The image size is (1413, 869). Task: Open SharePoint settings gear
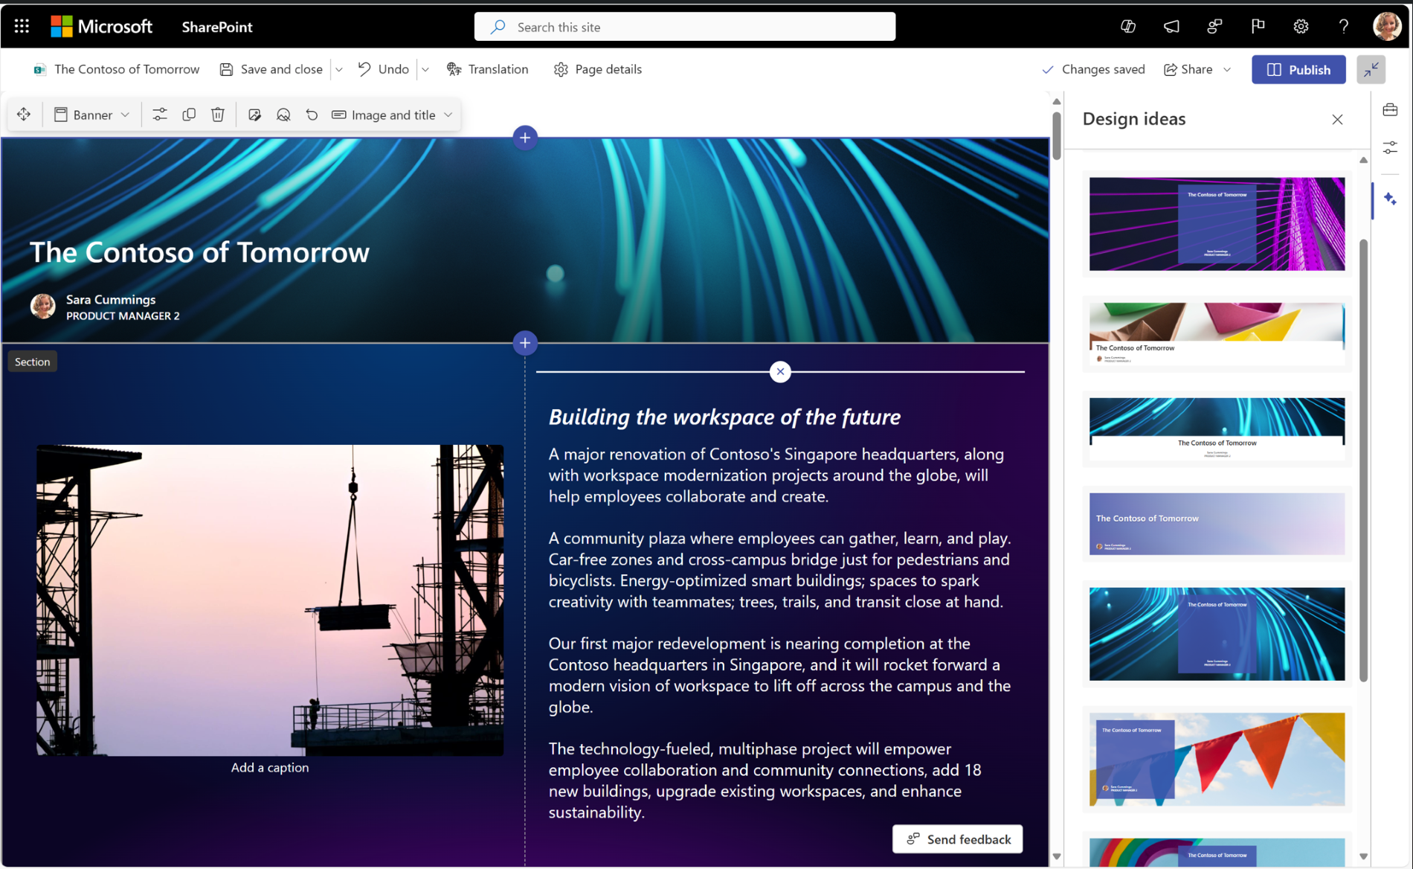(1300, 26)
